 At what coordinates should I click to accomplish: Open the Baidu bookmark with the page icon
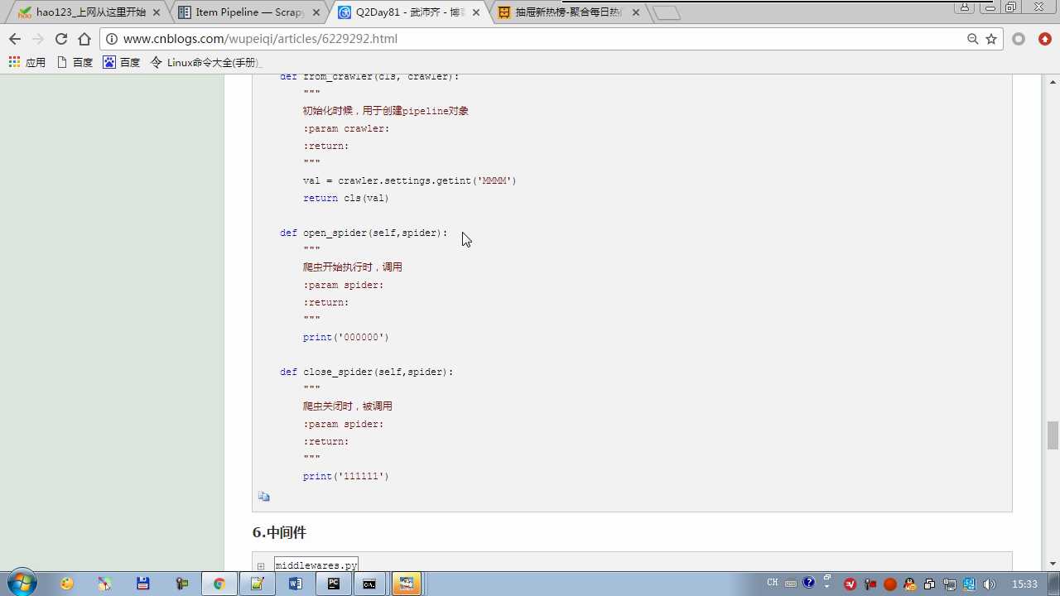coord(75,62)
